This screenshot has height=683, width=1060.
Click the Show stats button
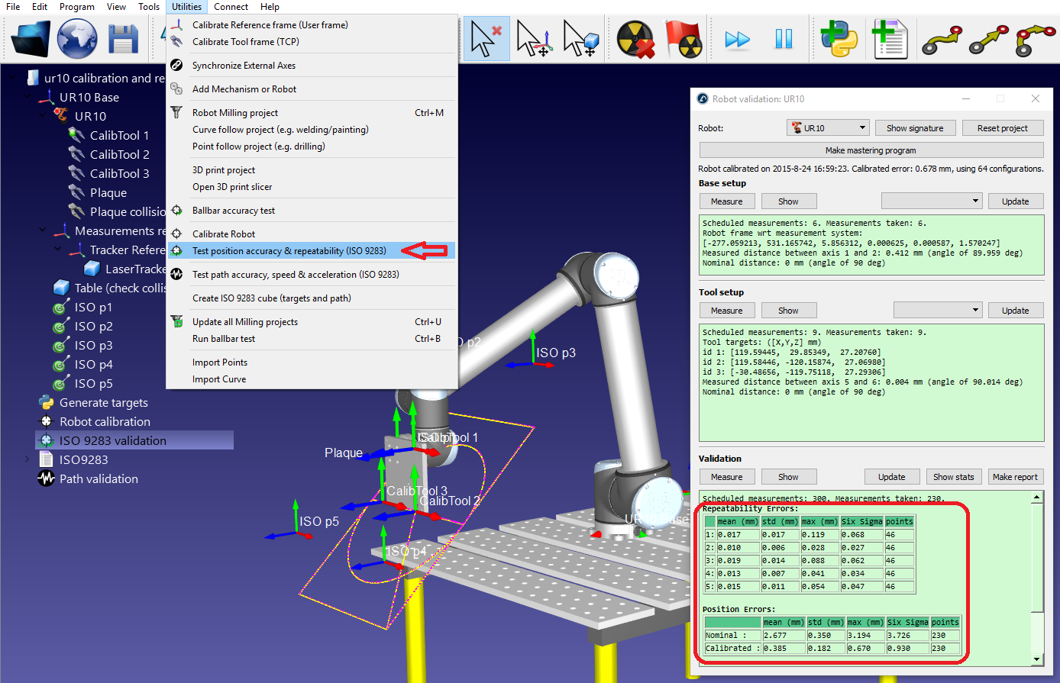[x=953, y=477]
